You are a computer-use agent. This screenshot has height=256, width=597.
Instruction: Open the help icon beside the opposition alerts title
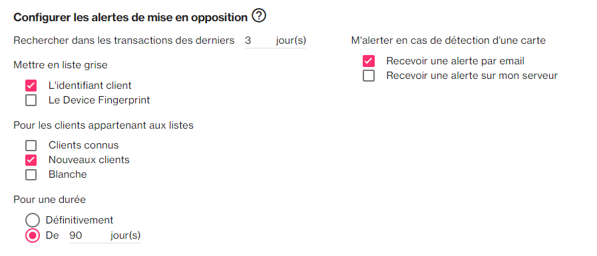[259, 17]
